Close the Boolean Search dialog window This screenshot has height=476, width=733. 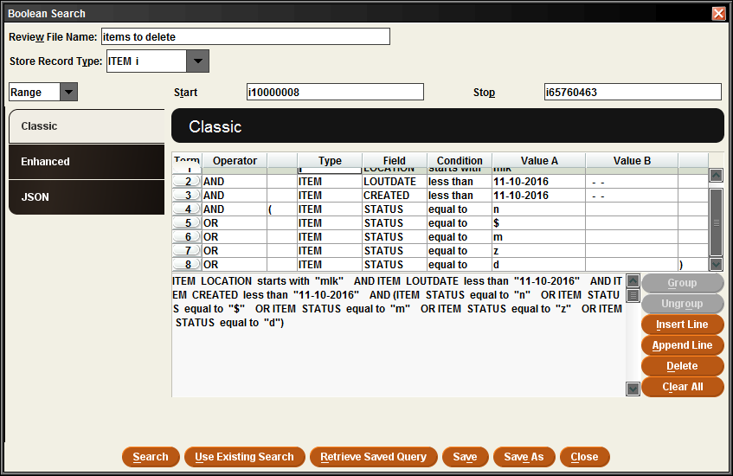[718, 14]
